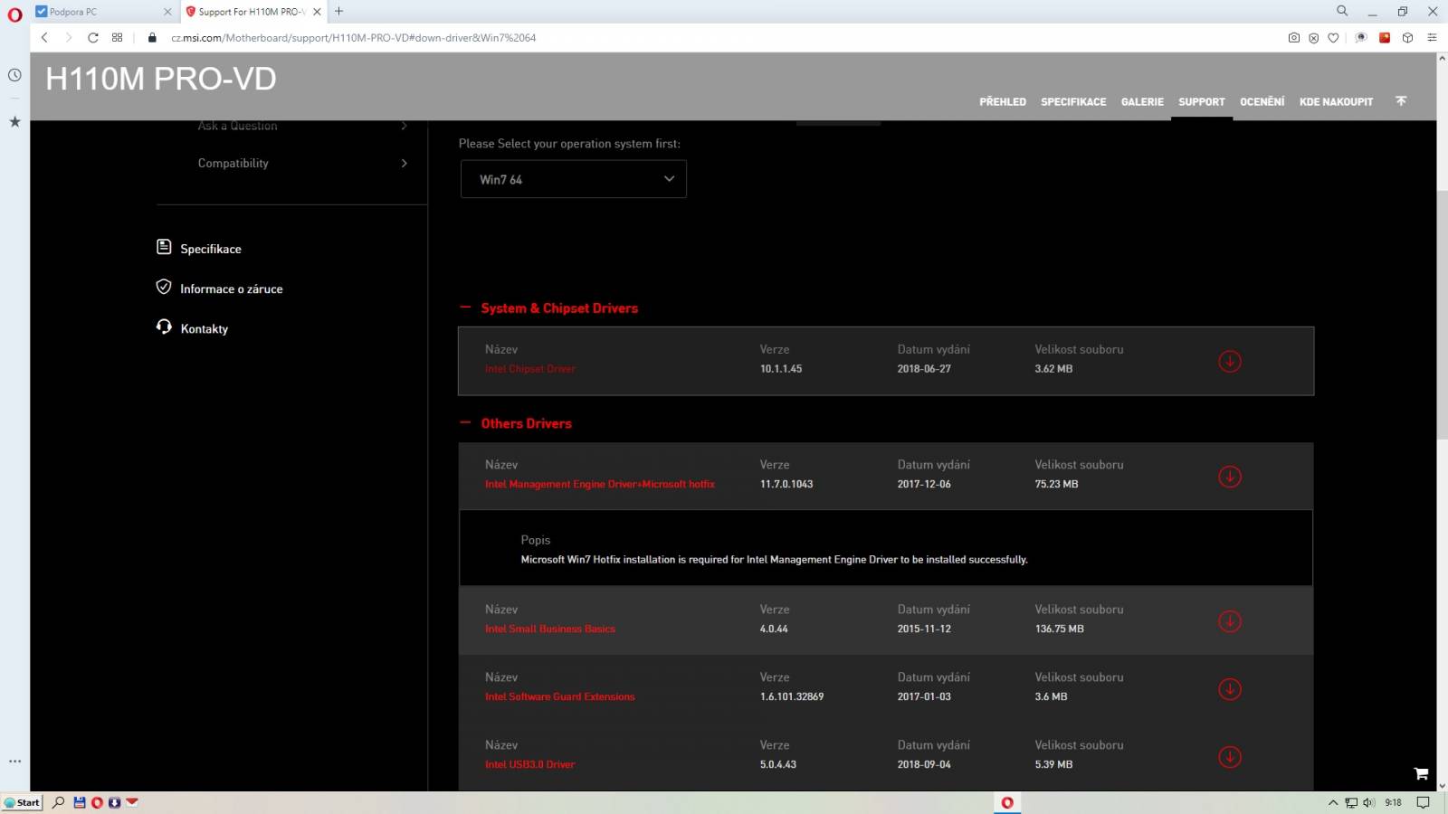Add page to bookmarks heart icon
The width and height of the screenshot is (1448, 814).
(x=1333, y=38)
